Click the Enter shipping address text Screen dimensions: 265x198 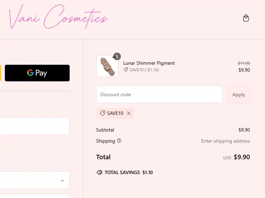(x=226, y=141)
